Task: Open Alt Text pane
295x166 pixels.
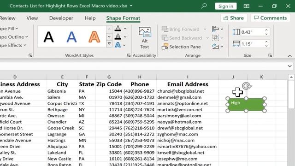Action: (144, 38)
